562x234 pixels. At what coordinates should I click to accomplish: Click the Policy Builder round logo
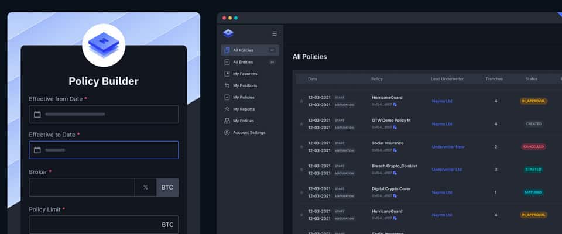click(x=104, y=45)
